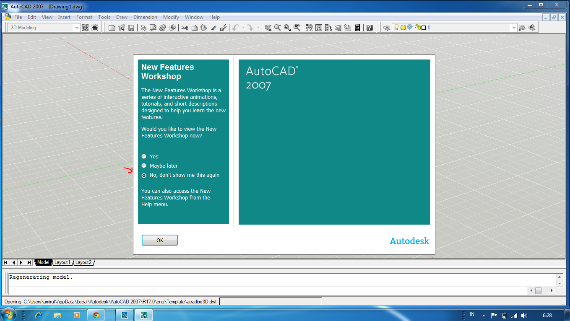This screenshot has width=570, height=321.
Task: Open the Edit menu
Action: point(32,17)
